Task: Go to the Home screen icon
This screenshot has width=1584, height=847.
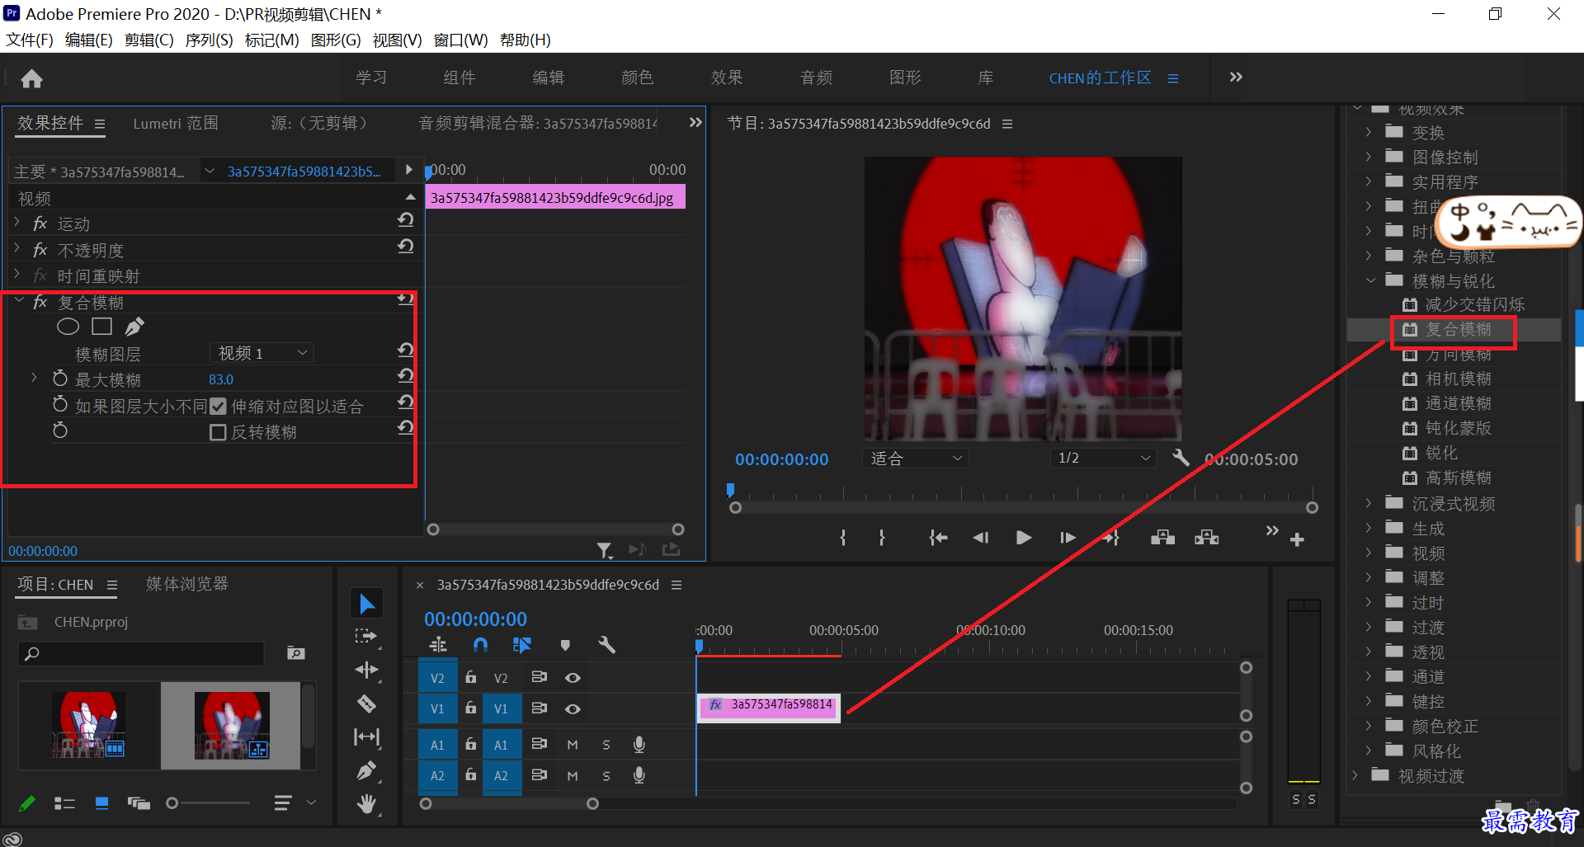Action: pyautogui.click(x=32, y=78)
